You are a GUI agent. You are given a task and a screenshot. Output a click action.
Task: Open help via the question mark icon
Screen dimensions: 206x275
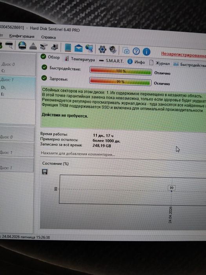136,51
